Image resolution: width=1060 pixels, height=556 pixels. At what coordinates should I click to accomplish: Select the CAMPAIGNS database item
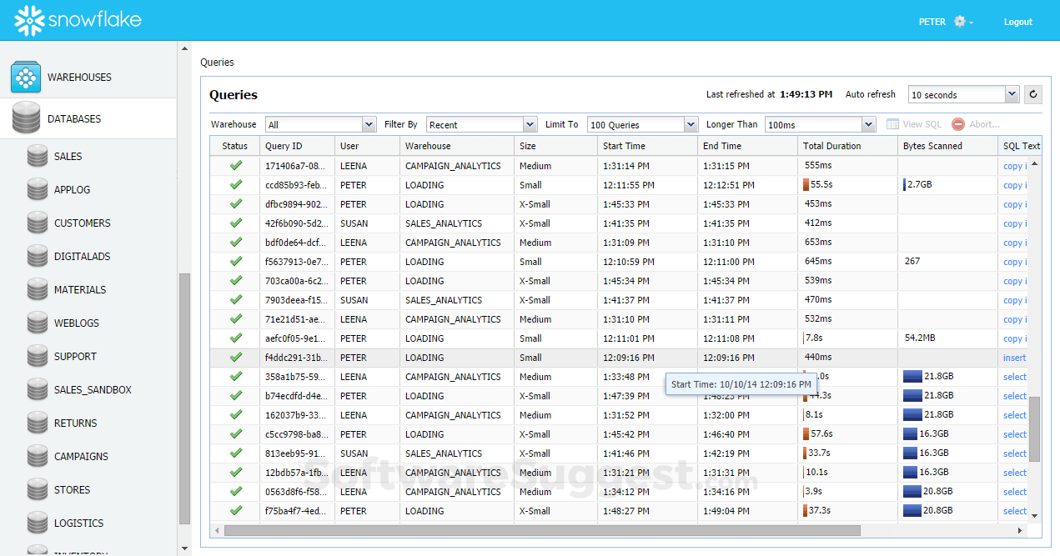pos(81,457)
